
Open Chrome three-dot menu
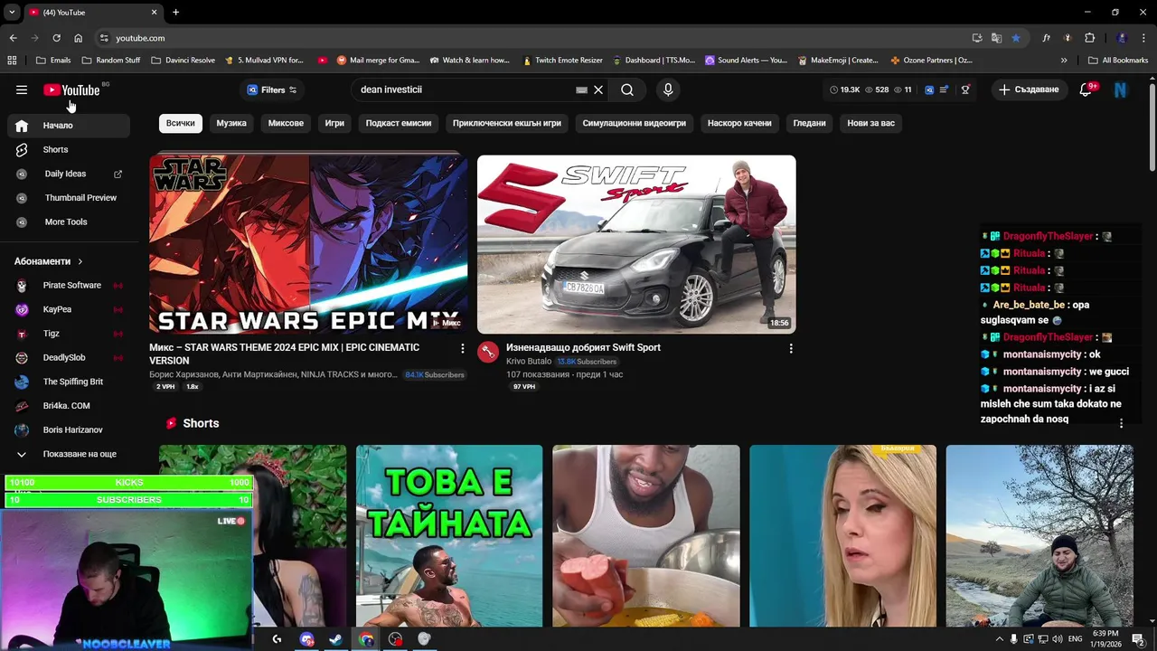point(1143,38)
